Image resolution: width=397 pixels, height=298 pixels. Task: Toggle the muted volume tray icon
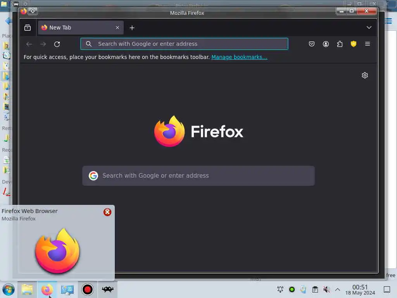[x=326, y=289]
